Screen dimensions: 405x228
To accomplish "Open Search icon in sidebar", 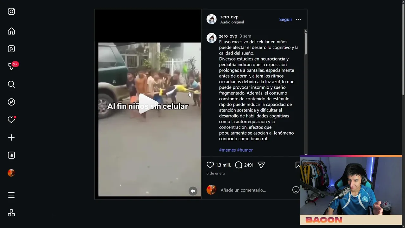I will point(11,84).
